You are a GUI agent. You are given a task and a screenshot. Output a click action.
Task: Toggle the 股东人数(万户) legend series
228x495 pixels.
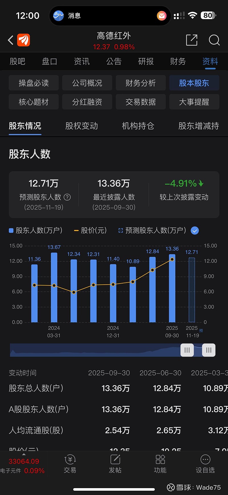coord(36,230)
